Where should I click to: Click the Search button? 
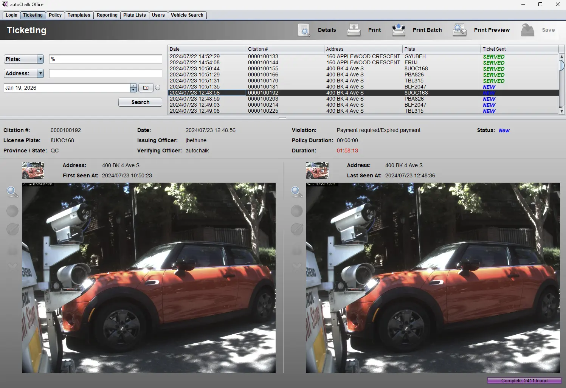[140, 102]
